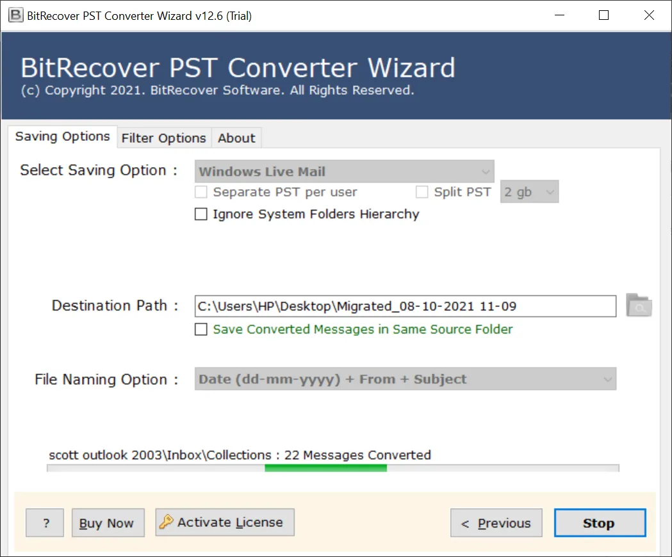Stop the conversion with the Stop button
This screenshot has height=557, width=672.
click(600, 522)
